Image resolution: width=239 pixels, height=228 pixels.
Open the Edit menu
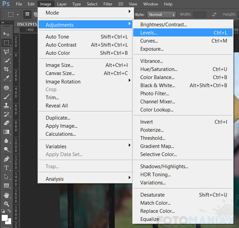31,4
